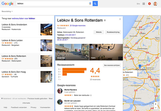Open the Beoordeling filter dropdown

coord(7,11)
